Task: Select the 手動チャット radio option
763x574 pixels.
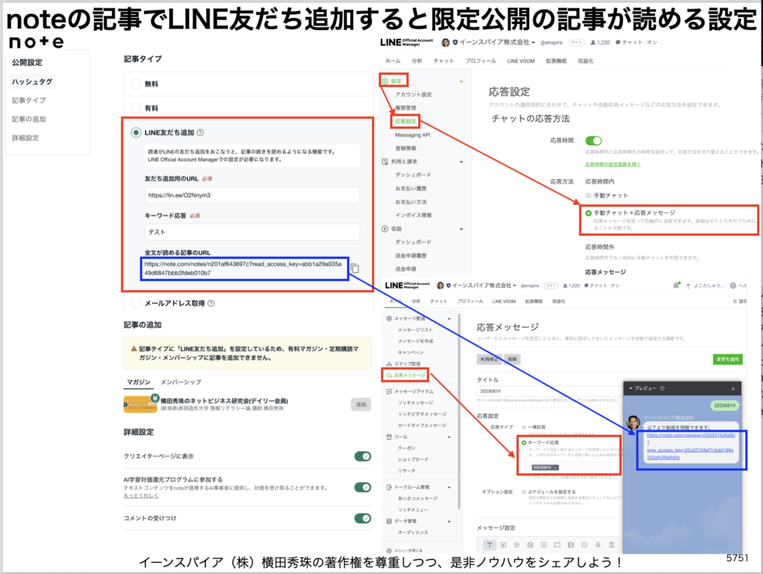Action: 589,195
